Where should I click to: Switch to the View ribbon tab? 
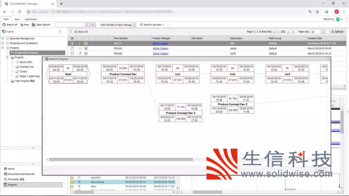17,19
